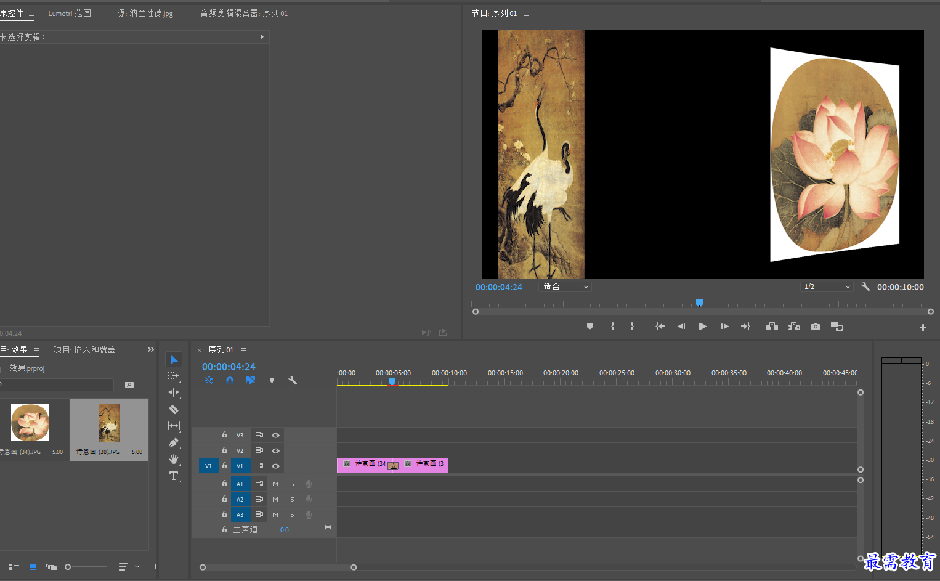The width and height of the screenshot is (940, 581).
Task: Click the Extract button
Action: point(794,327)
